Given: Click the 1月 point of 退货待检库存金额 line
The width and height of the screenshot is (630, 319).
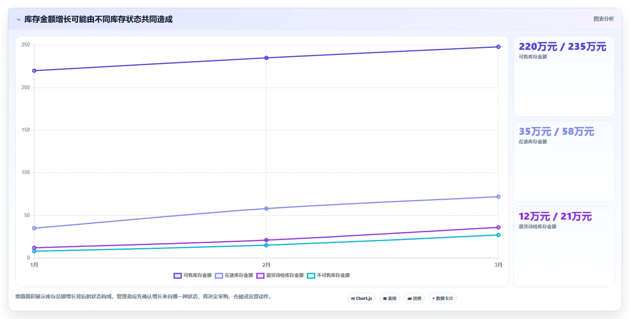Looking at the screenshot, I should point(34,248).
